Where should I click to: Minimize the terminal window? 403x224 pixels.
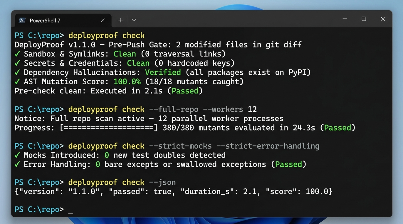(345, 19)
